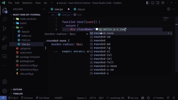Viewport: 178px width, 100px height.
Task: Start Live Share from status bar
Action: (x=43, y=98)
